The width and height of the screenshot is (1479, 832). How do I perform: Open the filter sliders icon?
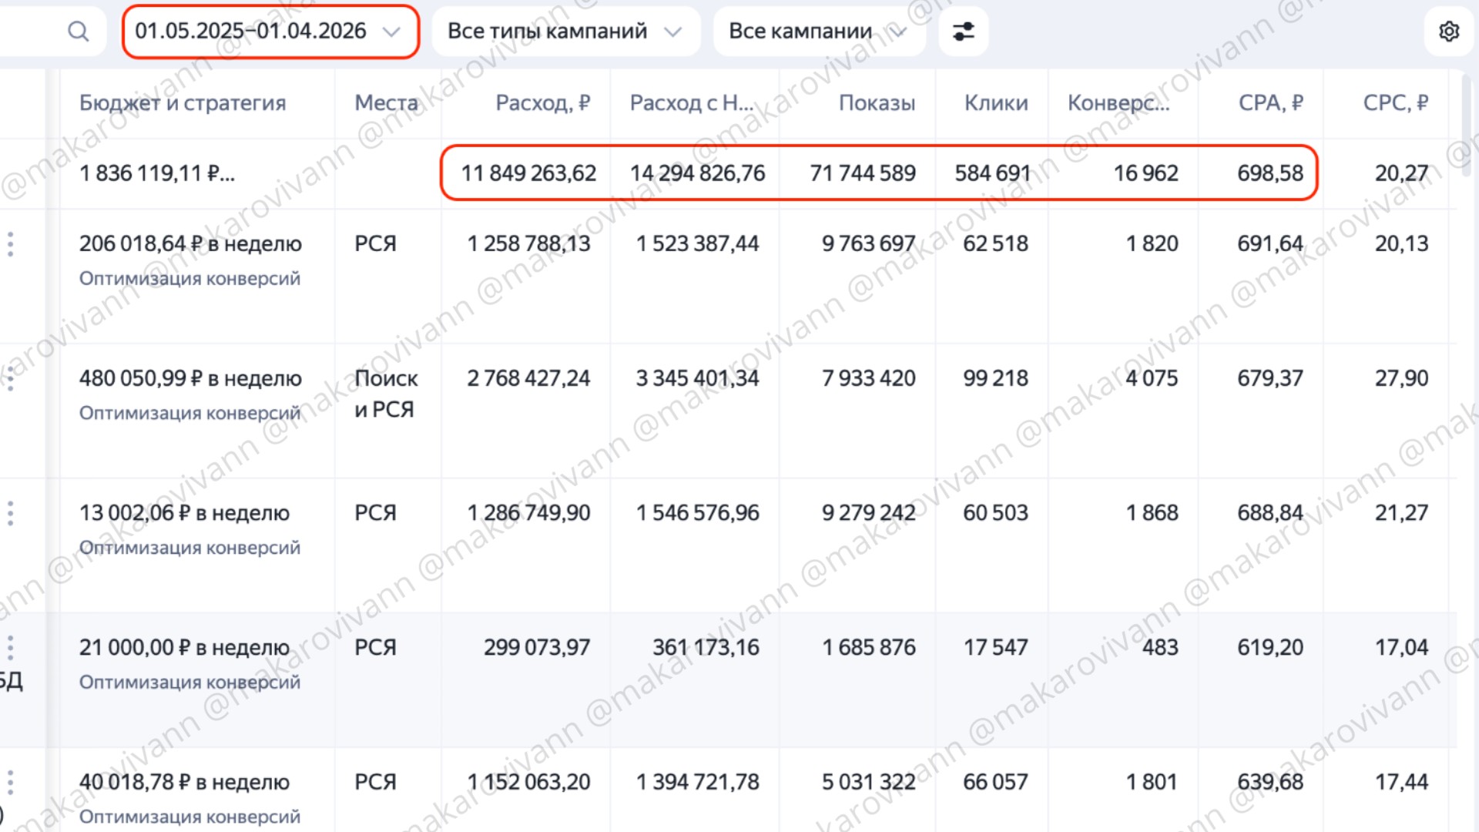pos(963,32)
